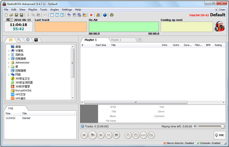Viewport: 229px width, 147px height.
Task: Save playlist with the first floppy disk icon
Action: pyautogui.click(x=16, y=15)
